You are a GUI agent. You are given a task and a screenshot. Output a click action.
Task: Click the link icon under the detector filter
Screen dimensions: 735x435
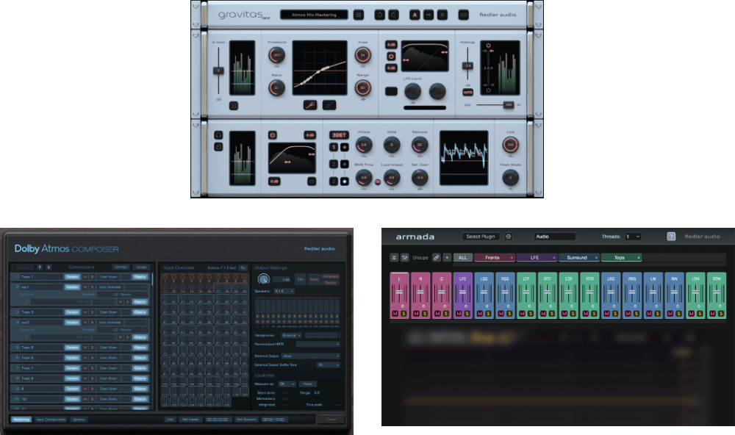point(311,181)
